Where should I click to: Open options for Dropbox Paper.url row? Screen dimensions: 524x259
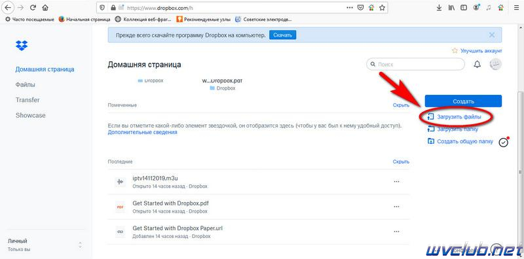coord(397,232)
